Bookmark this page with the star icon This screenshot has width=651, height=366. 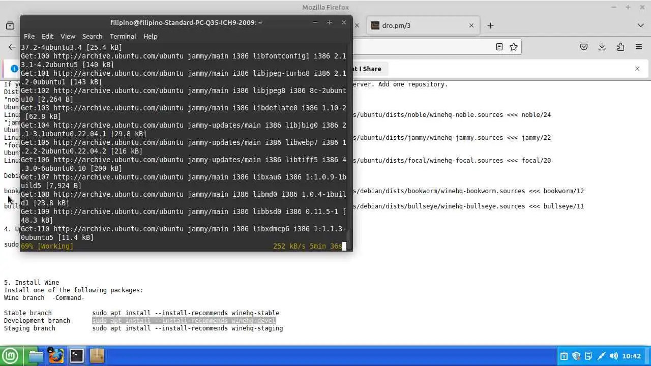(x=514, y=47)
